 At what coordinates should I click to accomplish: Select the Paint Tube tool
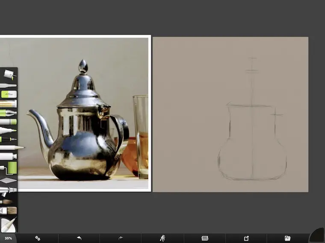coord(8,156)
